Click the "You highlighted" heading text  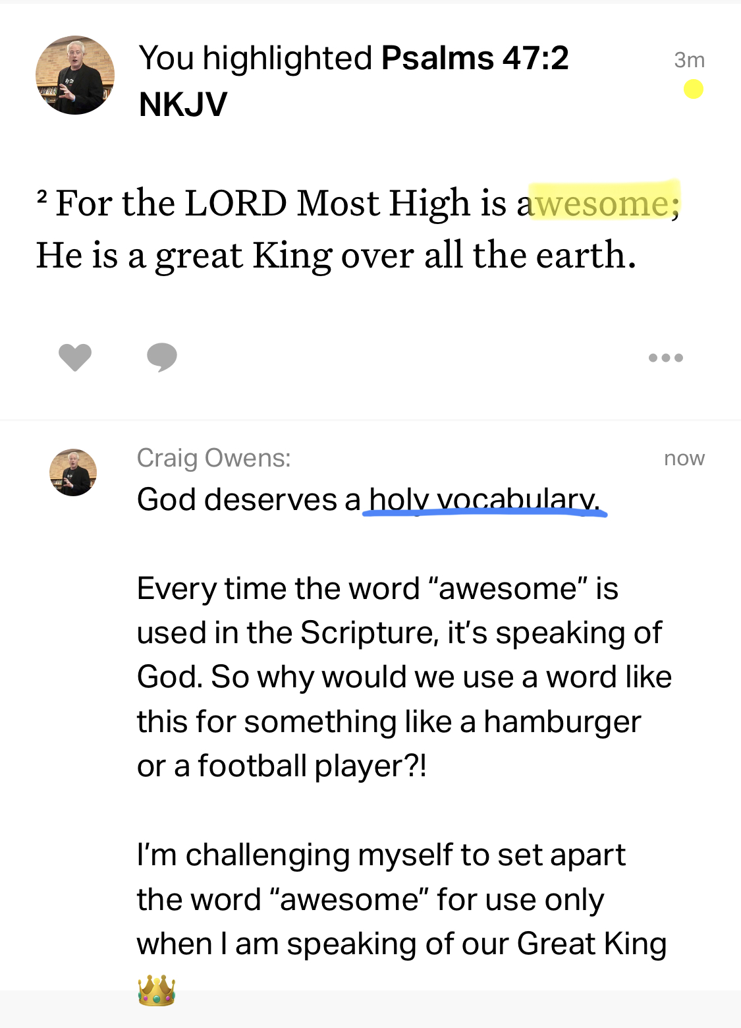[x=256, y=58]
